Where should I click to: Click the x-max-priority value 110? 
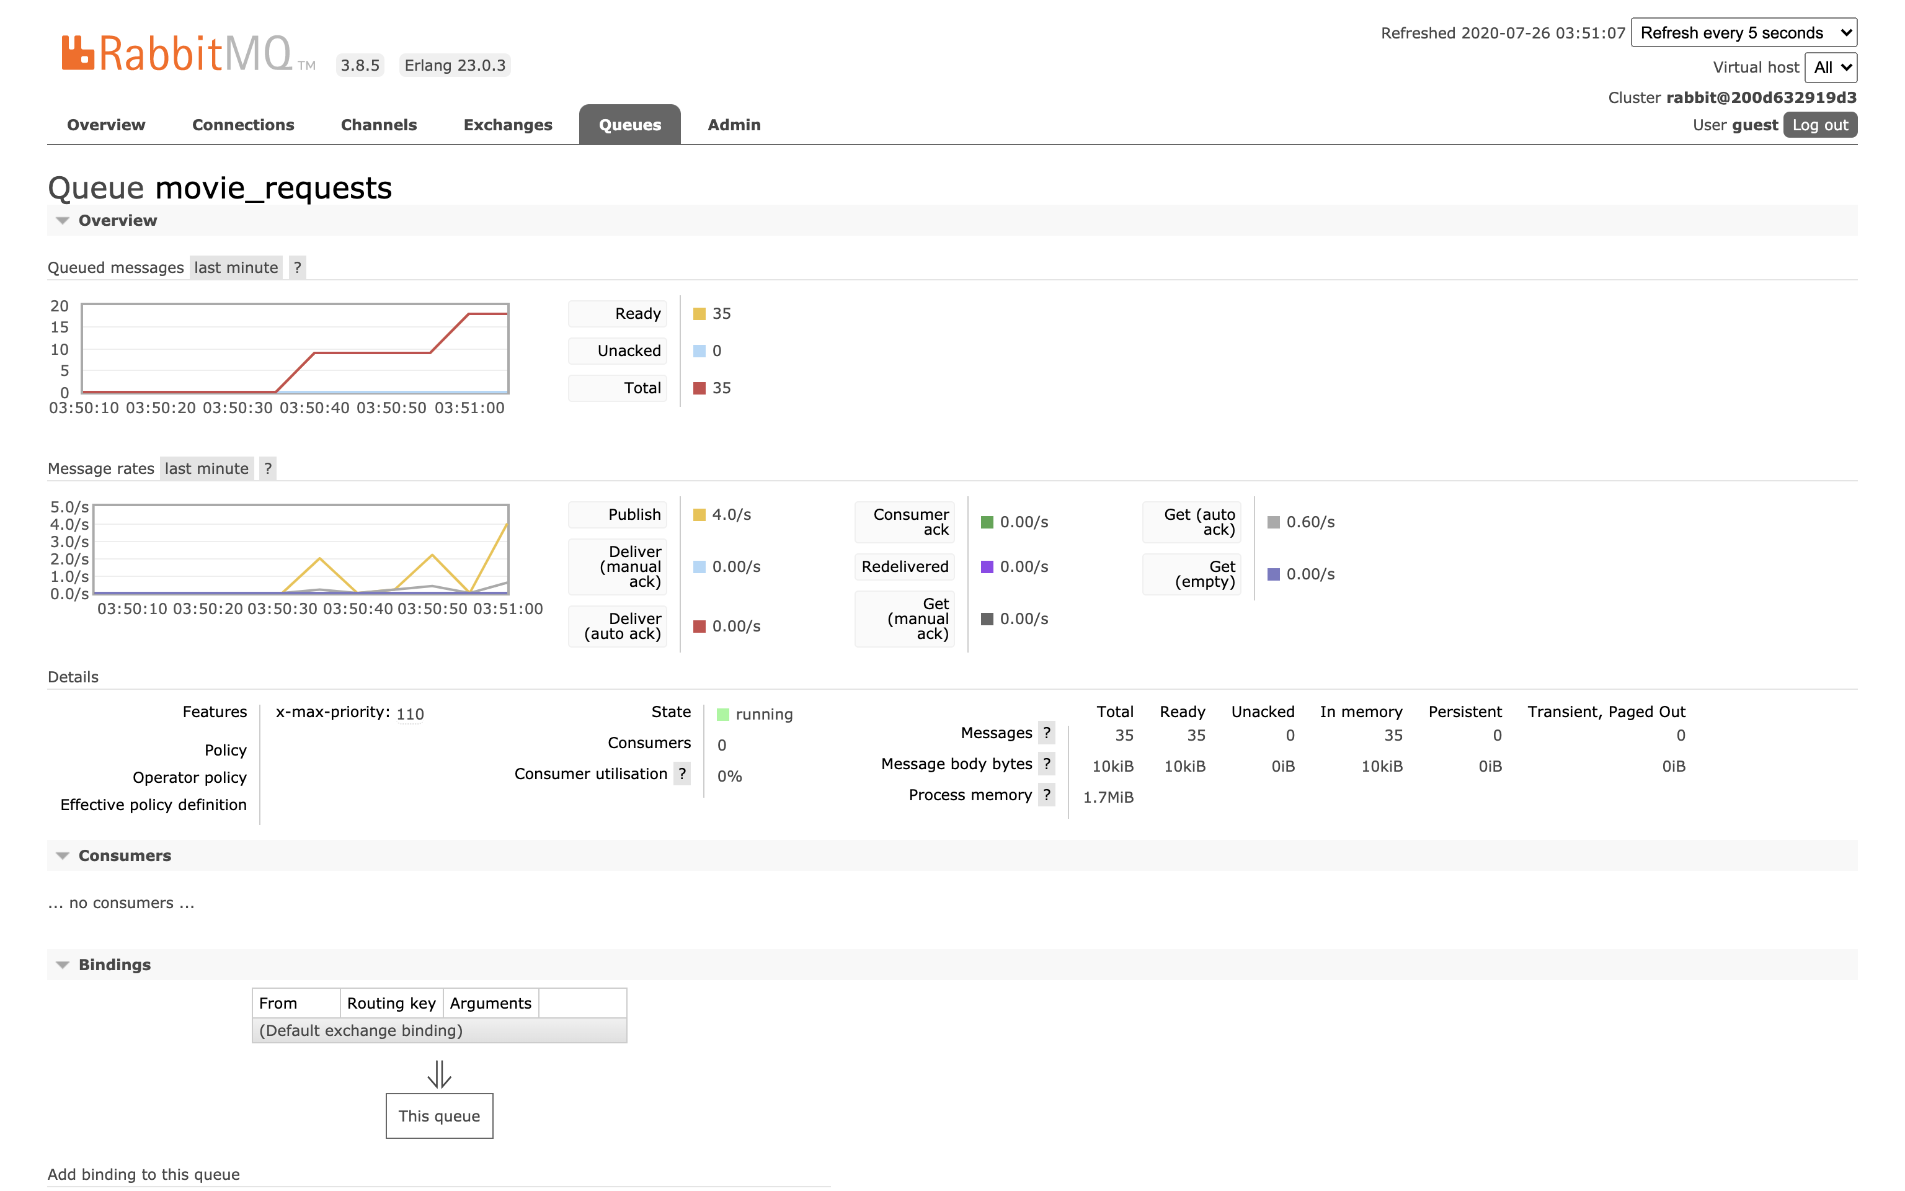[409, 713]
